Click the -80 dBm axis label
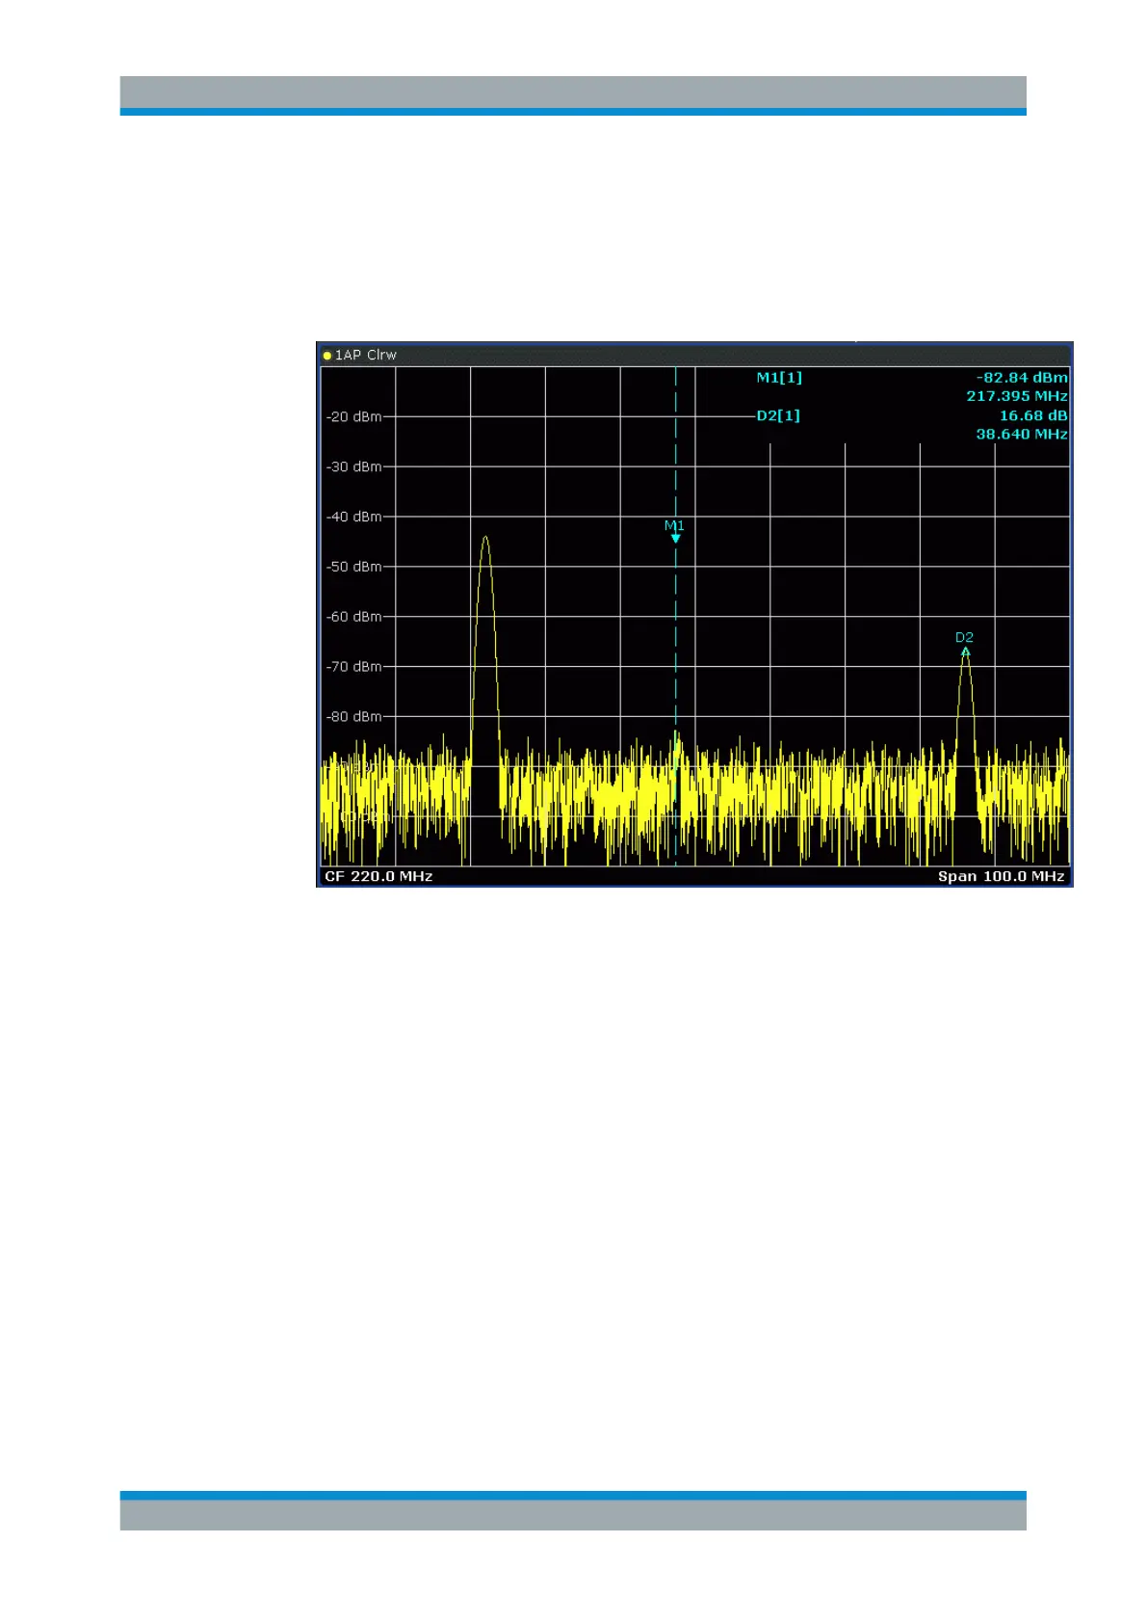The width and height of the screenshot is (1147, 1623). click(x=353, y=717)
